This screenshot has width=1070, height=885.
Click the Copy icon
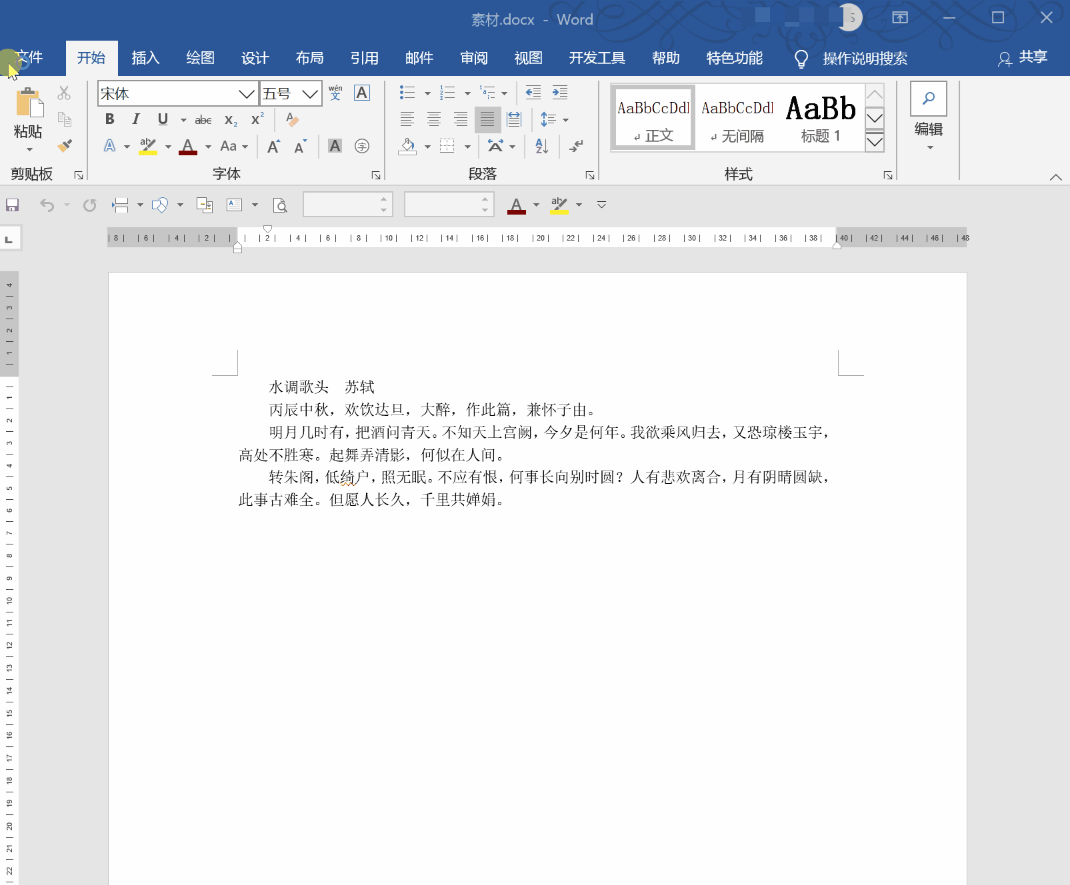[x=65, y=119]
